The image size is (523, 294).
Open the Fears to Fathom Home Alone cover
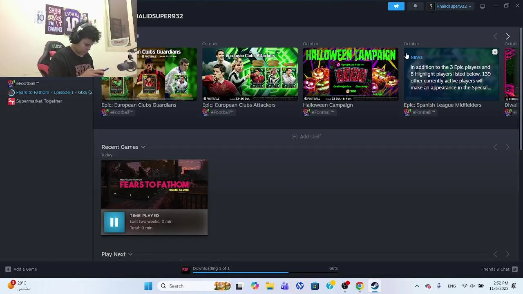(154, 184)
